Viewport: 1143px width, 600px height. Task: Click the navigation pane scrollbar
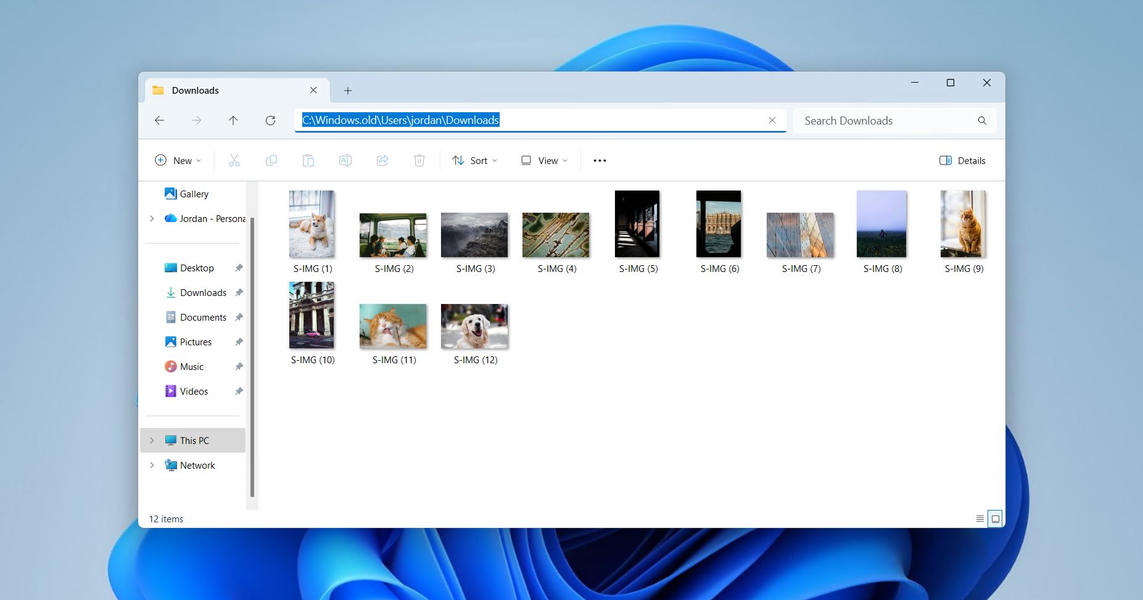[x=252, y=356]
